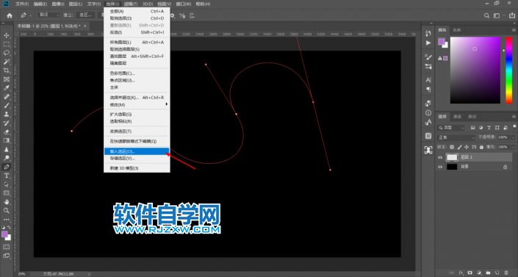Open the 正常 blend mode dropdown
Screen dimensions: 518x277
coord(456,137)
